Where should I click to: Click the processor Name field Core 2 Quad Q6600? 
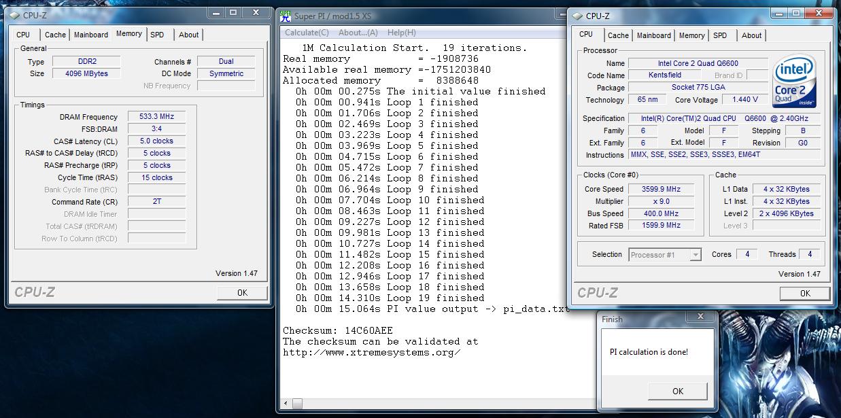point(698,63)
